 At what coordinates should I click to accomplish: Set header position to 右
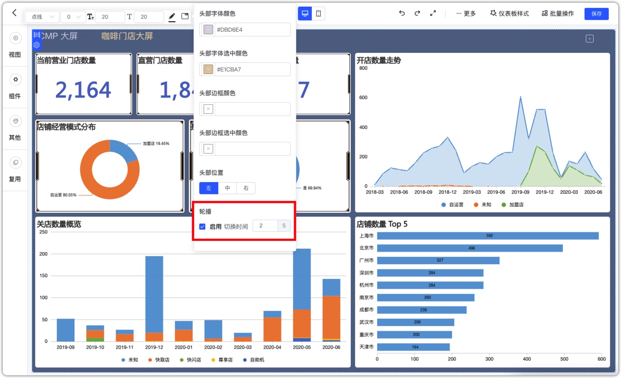[246, 188]
